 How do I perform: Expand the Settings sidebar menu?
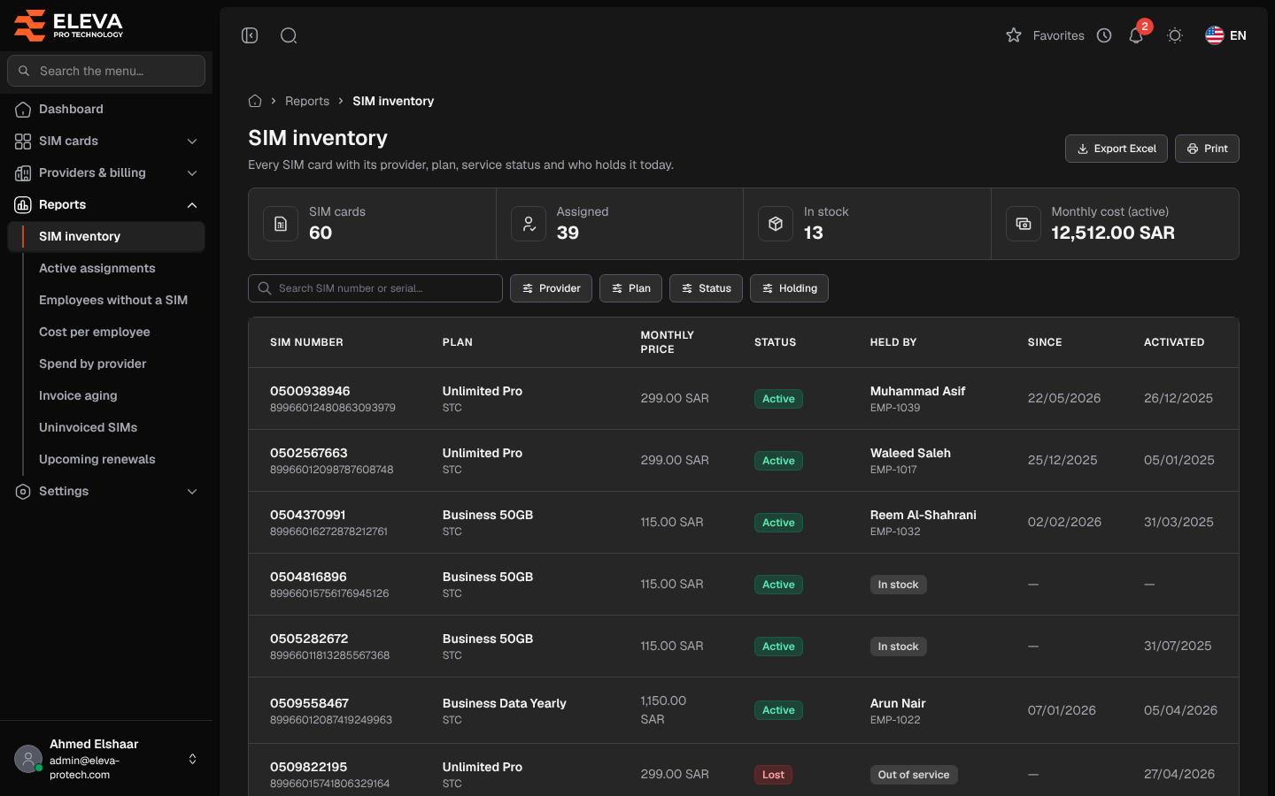pos(106,491)
